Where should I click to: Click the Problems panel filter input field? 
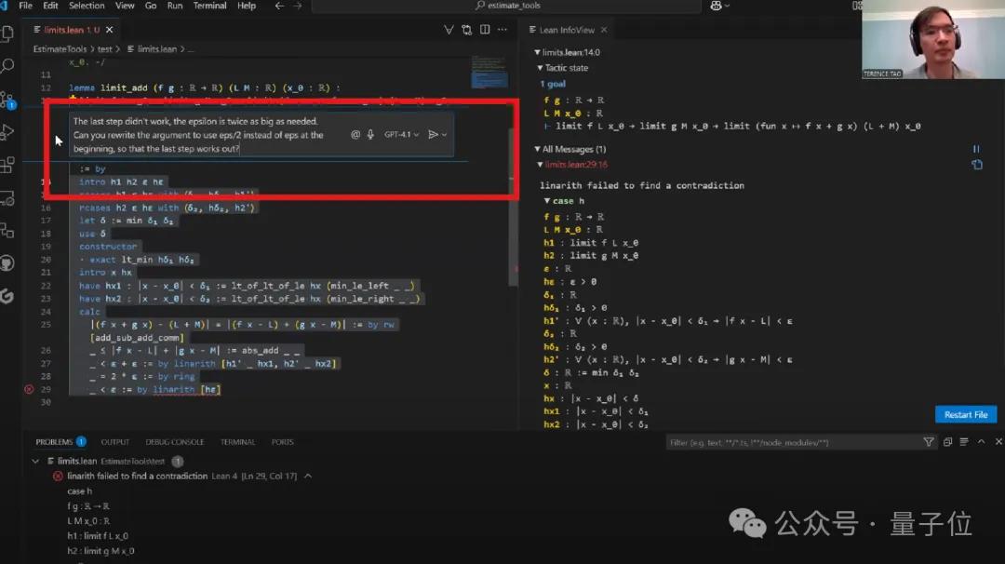(791, 442)
